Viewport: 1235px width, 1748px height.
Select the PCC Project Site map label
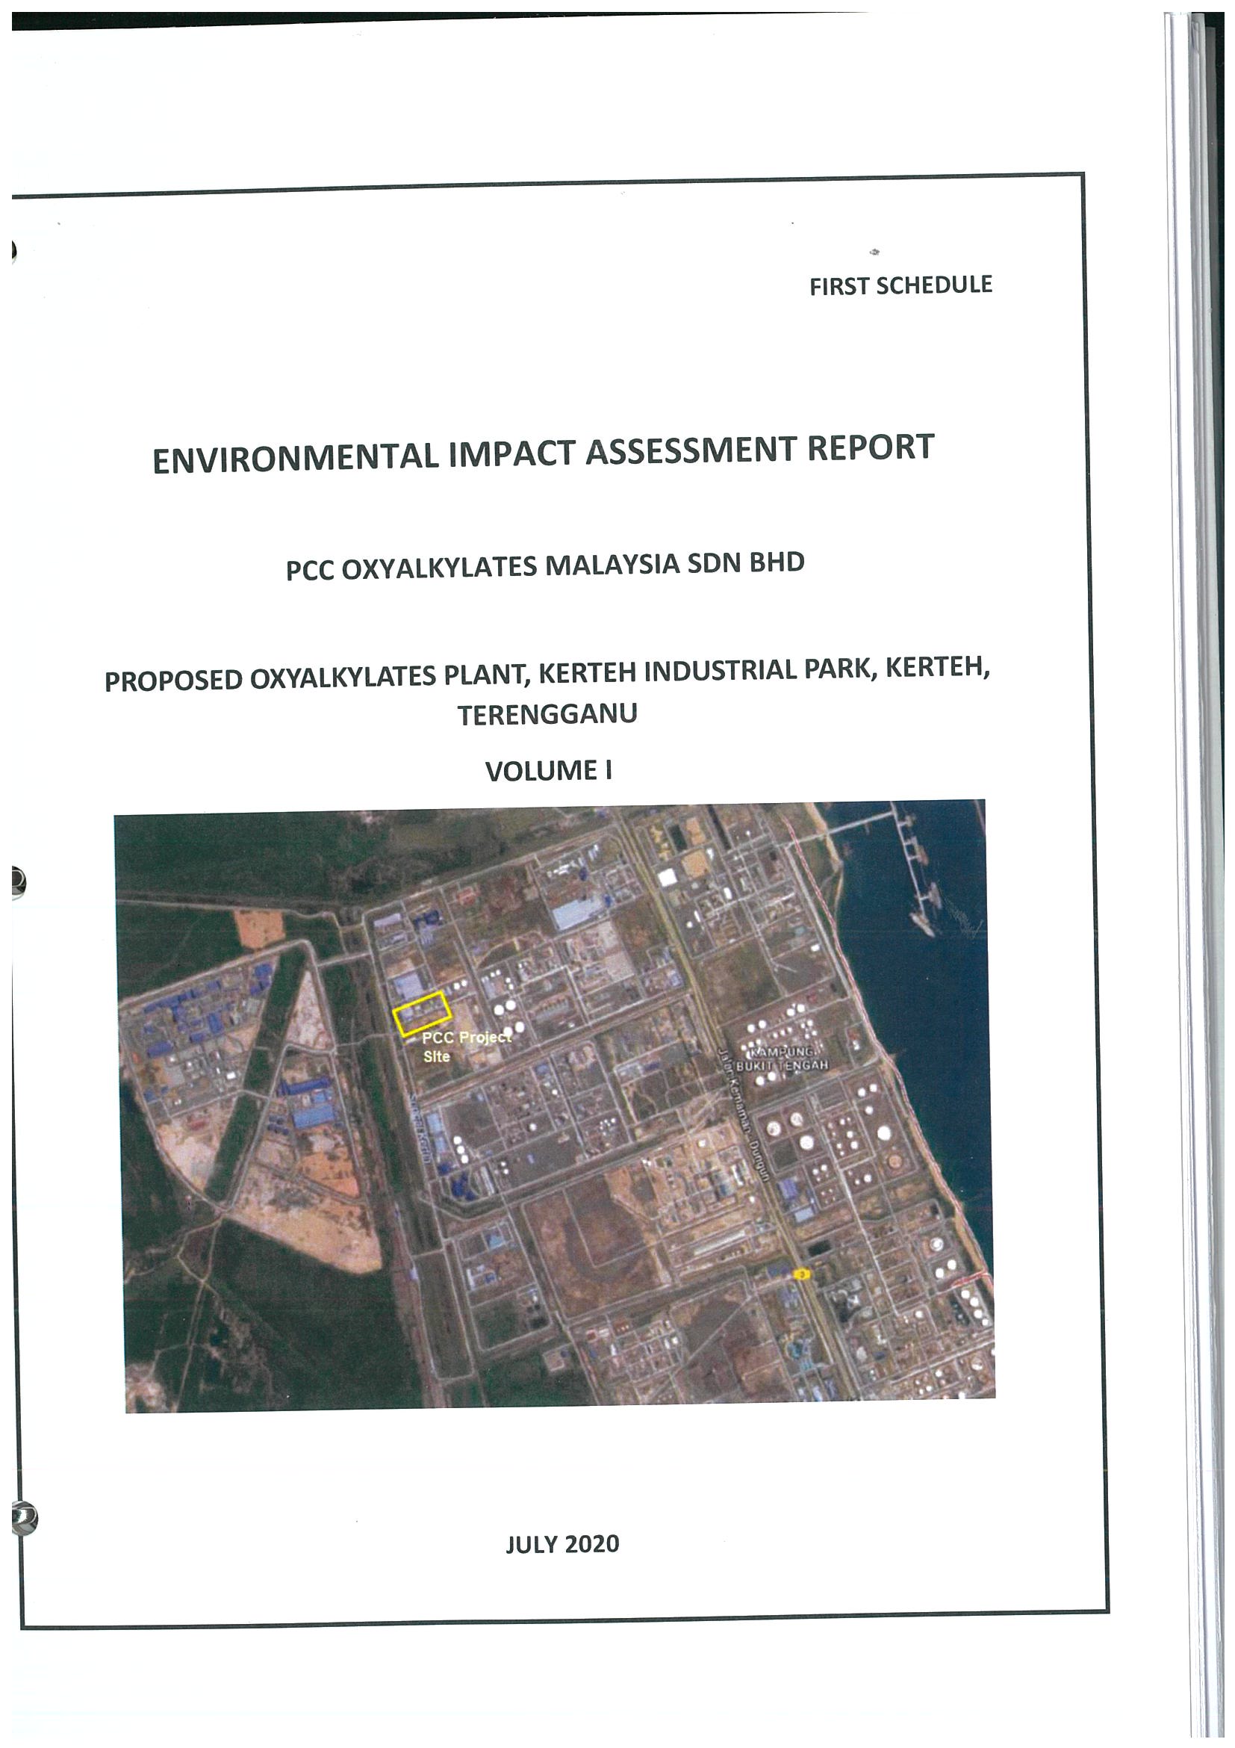pyautogui.click(x=466, y=1047)
